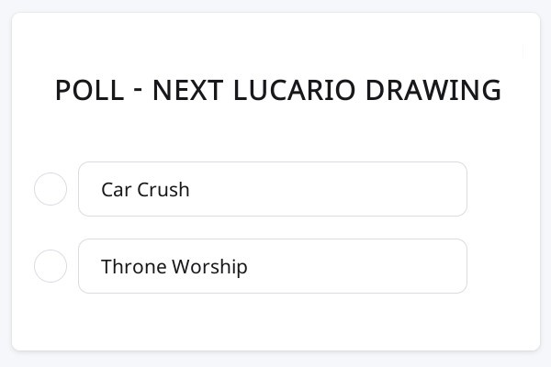This screenshot has width=551, height=367.
Task: Click the word "Worship" in second option
Action: pos(209,267)
